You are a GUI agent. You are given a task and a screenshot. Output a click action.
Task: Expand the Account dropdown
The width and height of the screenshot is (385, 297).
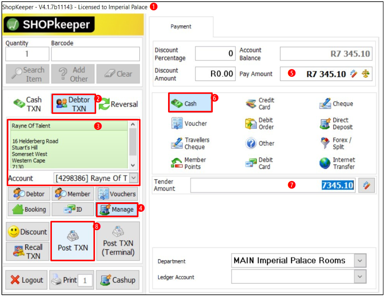[x=134, y=178]
